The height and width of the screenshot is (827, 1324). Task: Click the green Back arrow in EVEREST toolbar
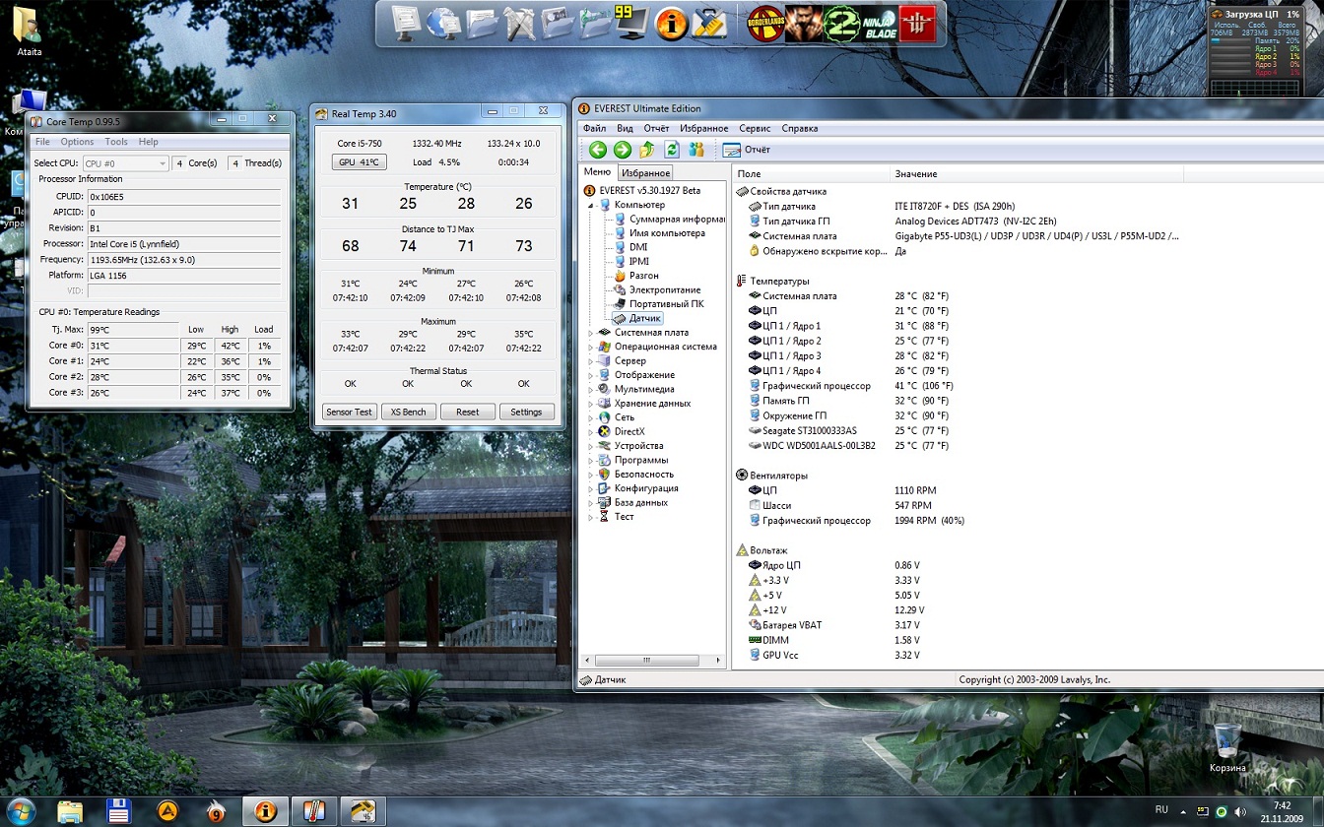(x=598, y=150)
